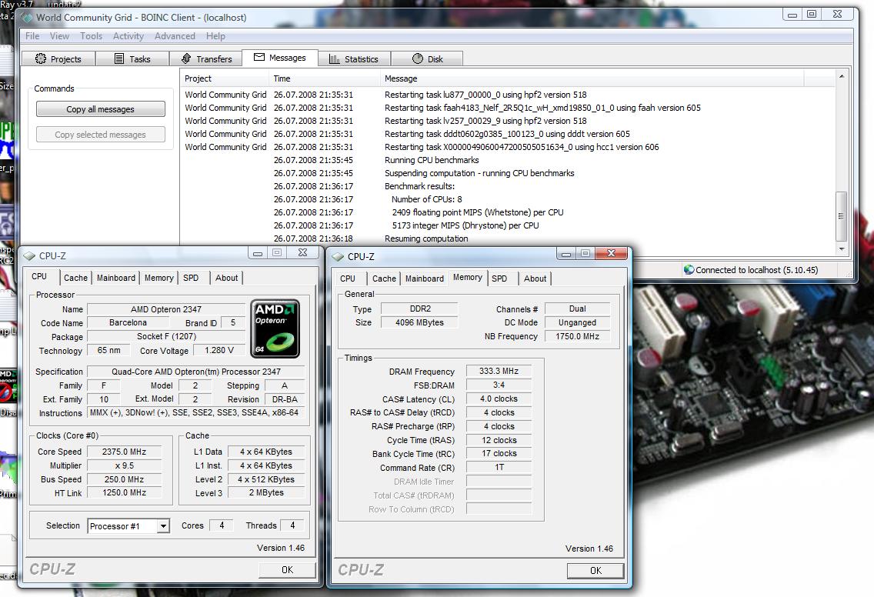Screen dimensions: 874x597
Task: Click the Tasks list icon
Action: click(118, 58)
